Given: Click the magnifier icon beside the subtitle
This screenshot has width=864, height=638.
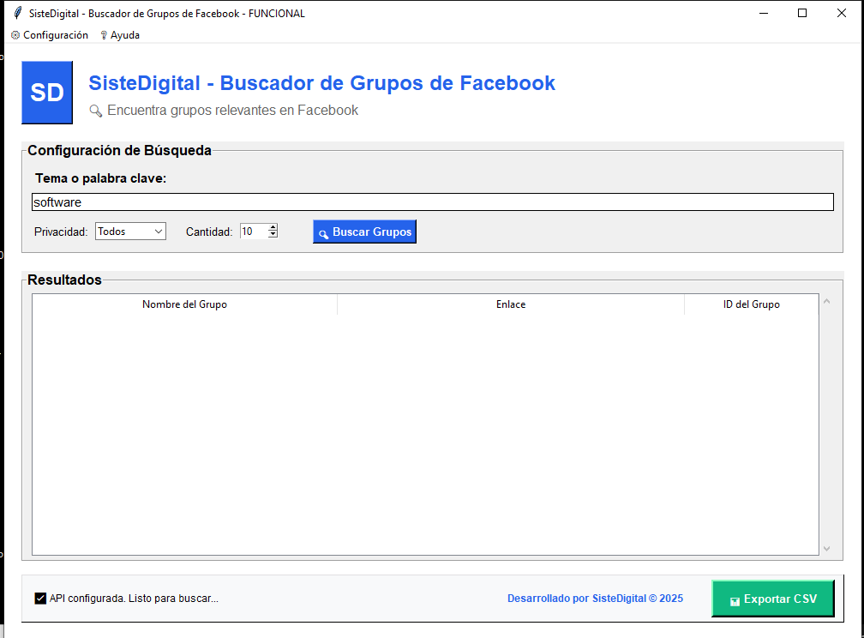Looking at the screenshot, I should tap(96, 111).
